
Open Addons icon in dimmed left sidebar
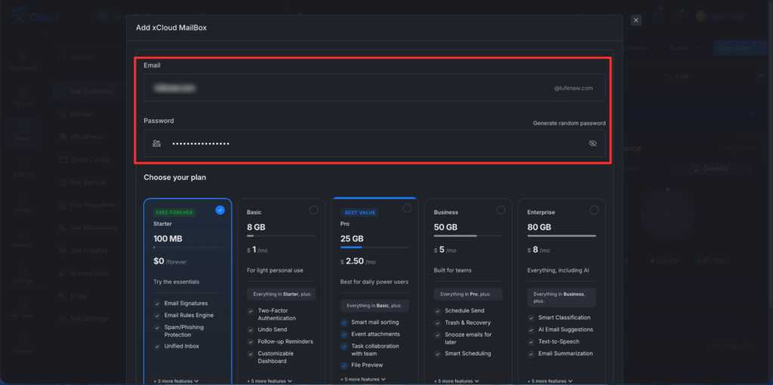[x=23, y=162]
